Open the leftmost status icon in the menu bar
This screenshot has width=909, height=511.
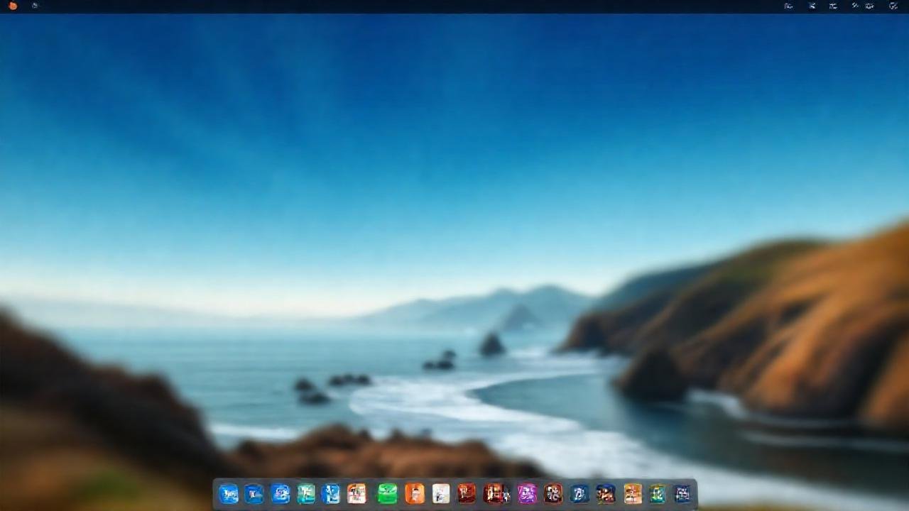tap(788, 6)
